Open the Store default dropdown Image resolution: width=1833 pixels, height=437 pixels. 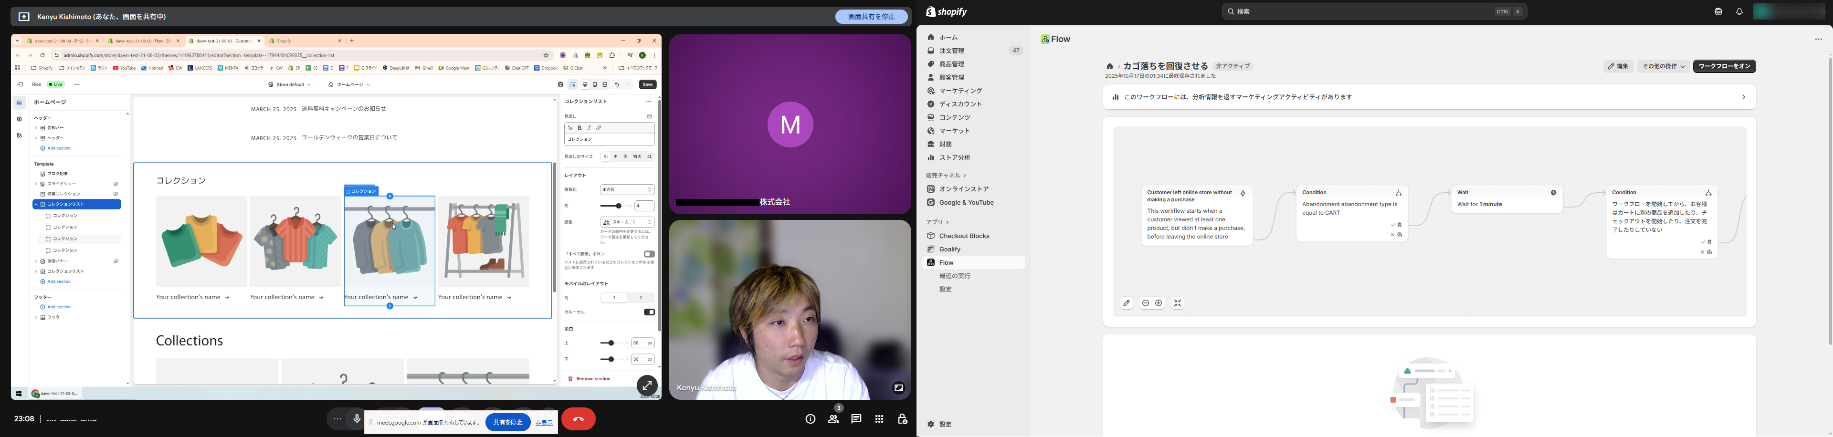[288, 84]
